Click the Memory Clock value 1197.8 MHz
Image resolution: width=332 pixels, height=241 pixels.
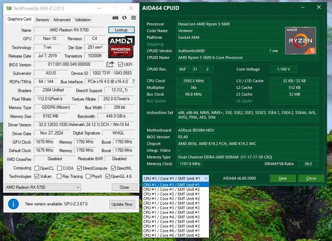[190, 164]
